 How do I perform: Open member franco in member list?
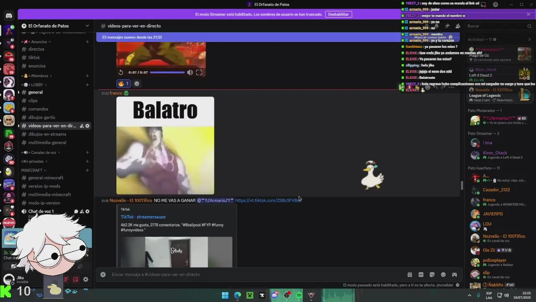point(498,202)
